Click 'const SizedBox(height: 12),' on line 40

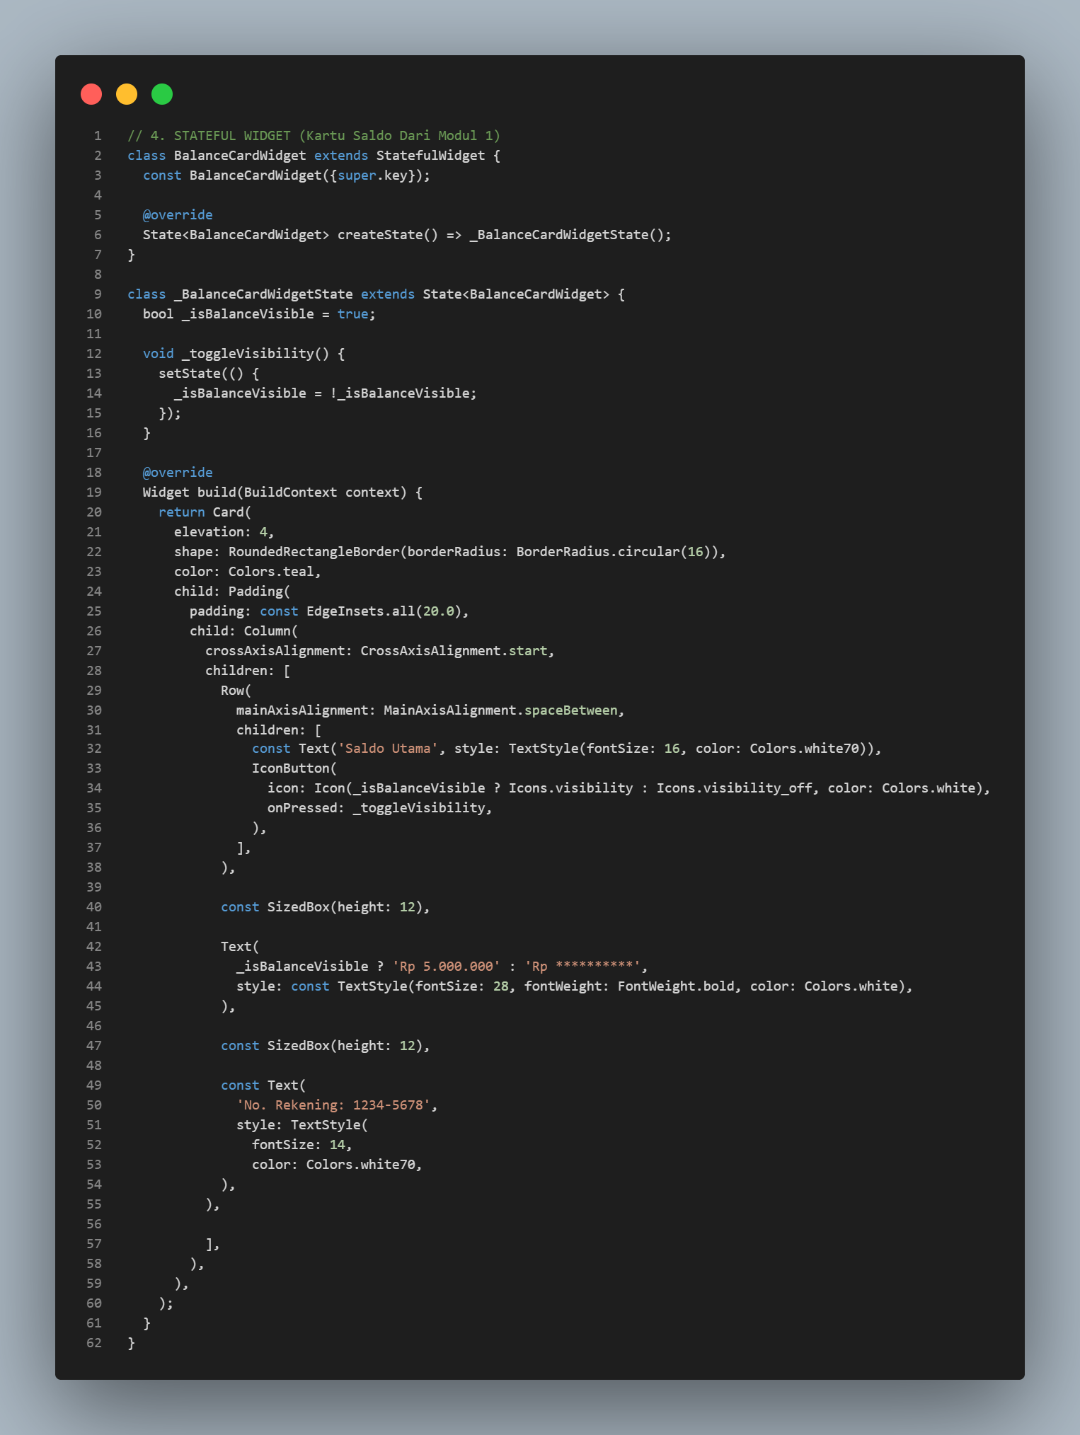[326, 906]
